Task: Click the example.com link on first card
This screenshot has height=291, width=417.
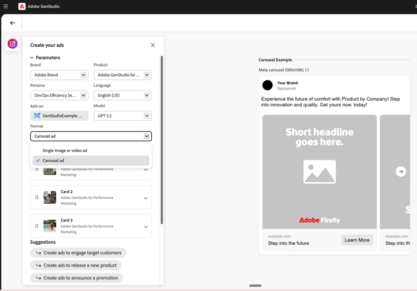Action: pos(279,236)
